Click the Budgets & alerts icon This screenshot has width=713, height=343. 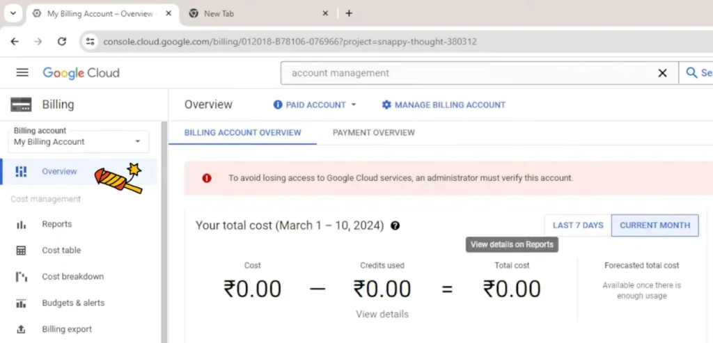tap(22, 303)
